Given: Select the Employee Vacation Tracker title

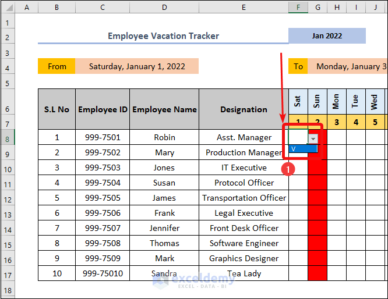Looking at the screenshot, I should 163,36.
